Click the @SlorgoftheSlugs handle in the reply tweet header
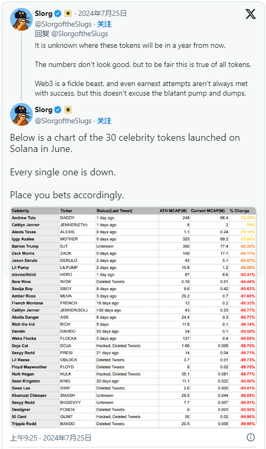 point(63,24)
